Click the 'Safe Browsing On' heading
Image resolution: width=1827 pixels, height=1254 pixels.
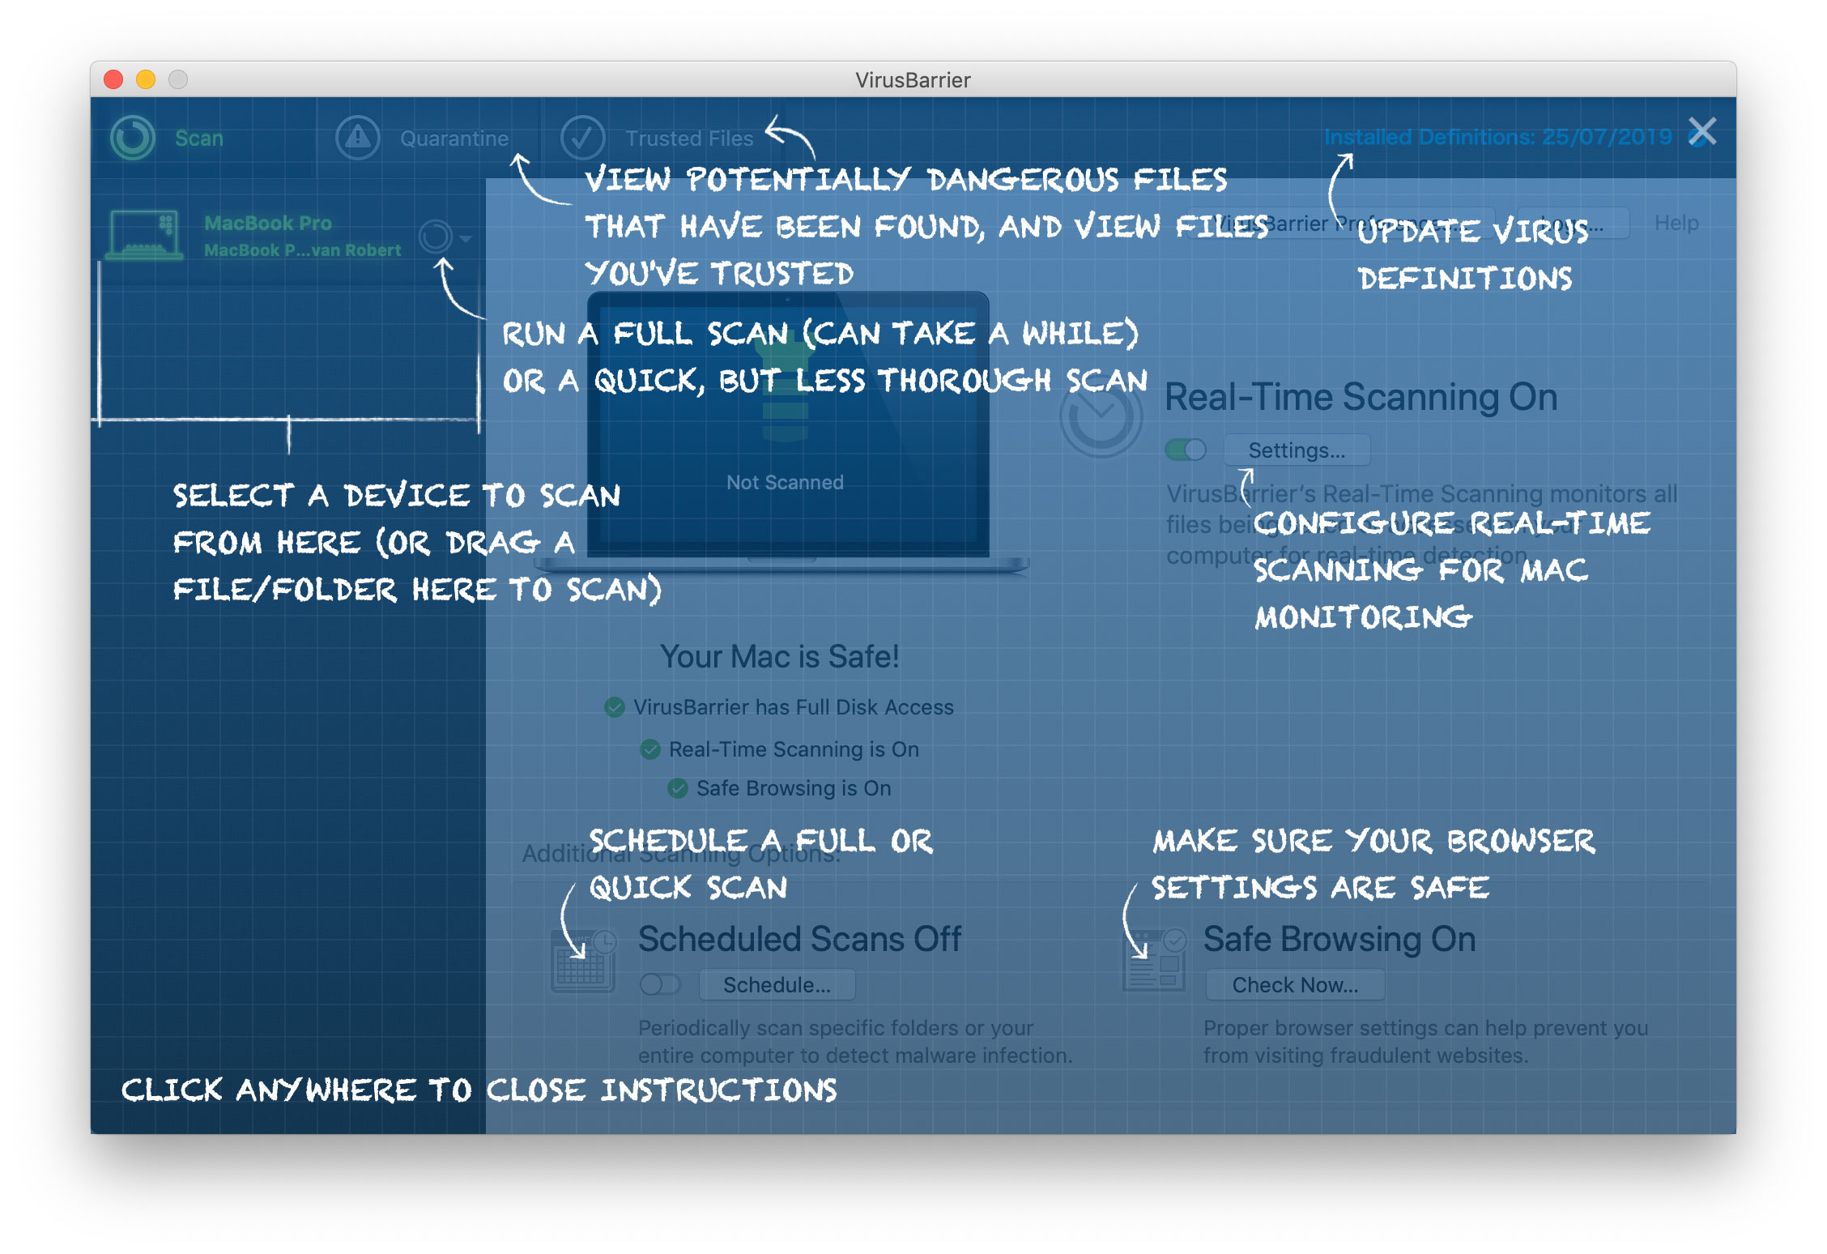coord(1339,940)
